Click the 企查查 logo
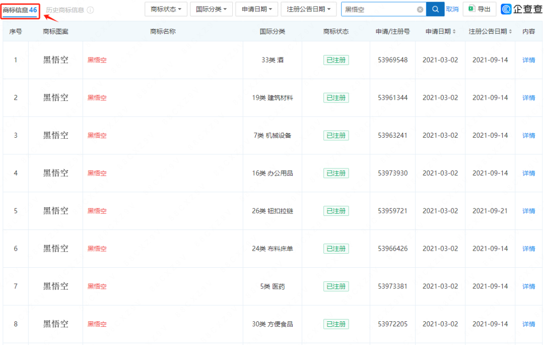This screenshot has height=345, width=544. [522, 9]
